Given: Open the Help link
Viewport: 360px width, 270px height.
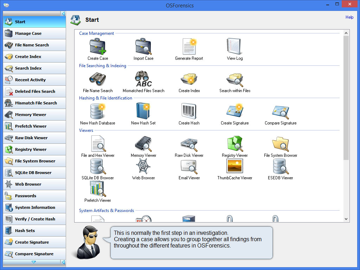Looking at the screenshot, I should tap(349, 17).
